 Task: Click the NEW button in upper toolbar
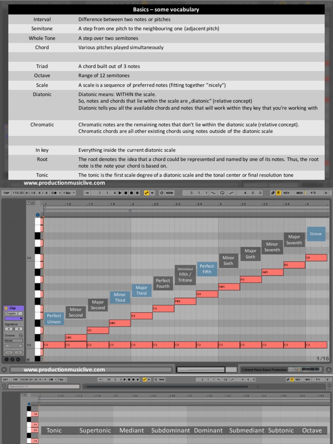(170, 193)
